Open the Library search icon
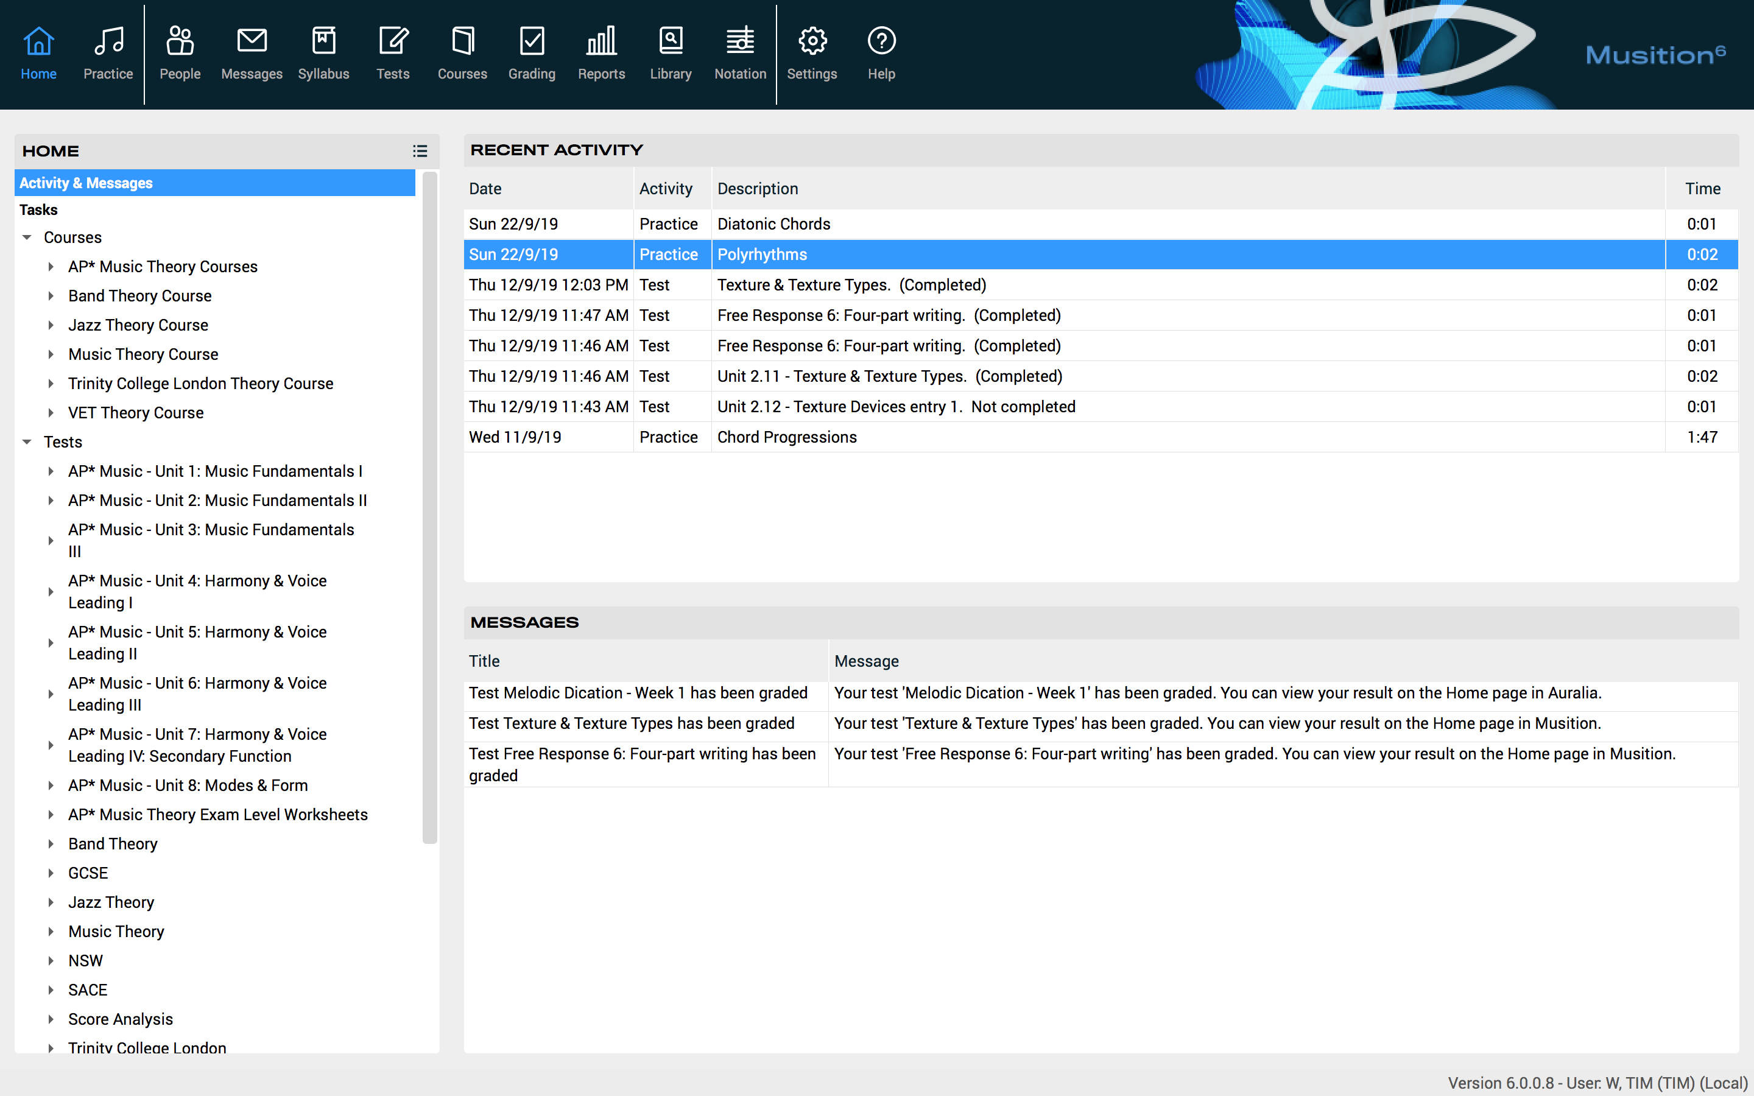Screen dimensions: 1754x1096 (670, 51)
